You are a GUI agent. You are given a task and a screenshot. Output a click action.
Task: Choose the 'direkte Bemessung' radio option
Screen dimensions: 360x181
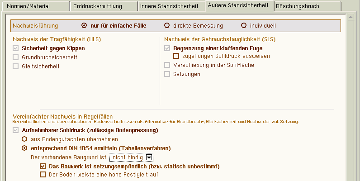coord(167,26)
